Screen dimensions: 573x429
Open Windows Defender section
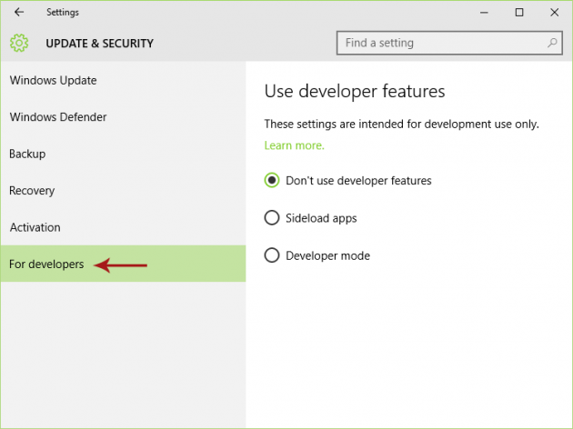[123, 117]
